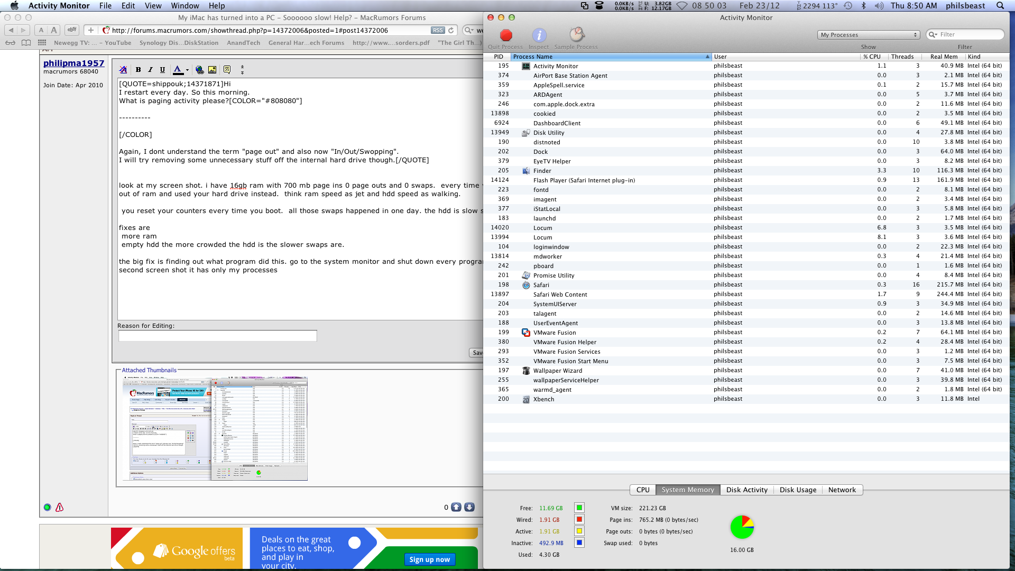Viewport: 1015px width, 571px height.
Task: Open the Window menu in the menu bar
Action: (x=184, y=6)
